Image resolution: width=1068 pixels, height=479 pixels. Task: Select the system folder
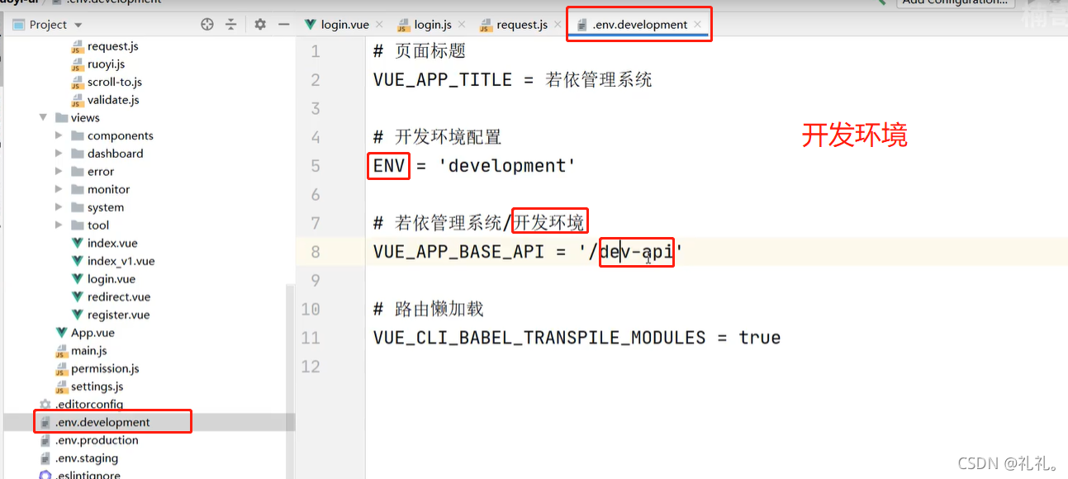(106, 207)
